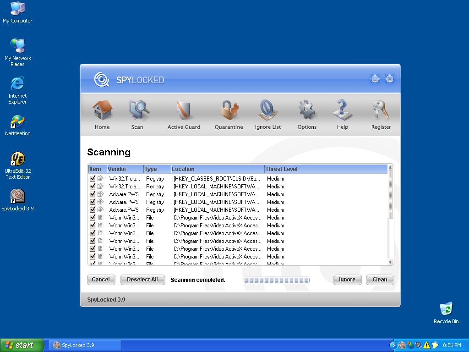Open the Home section icon

[x=102, y=111]
